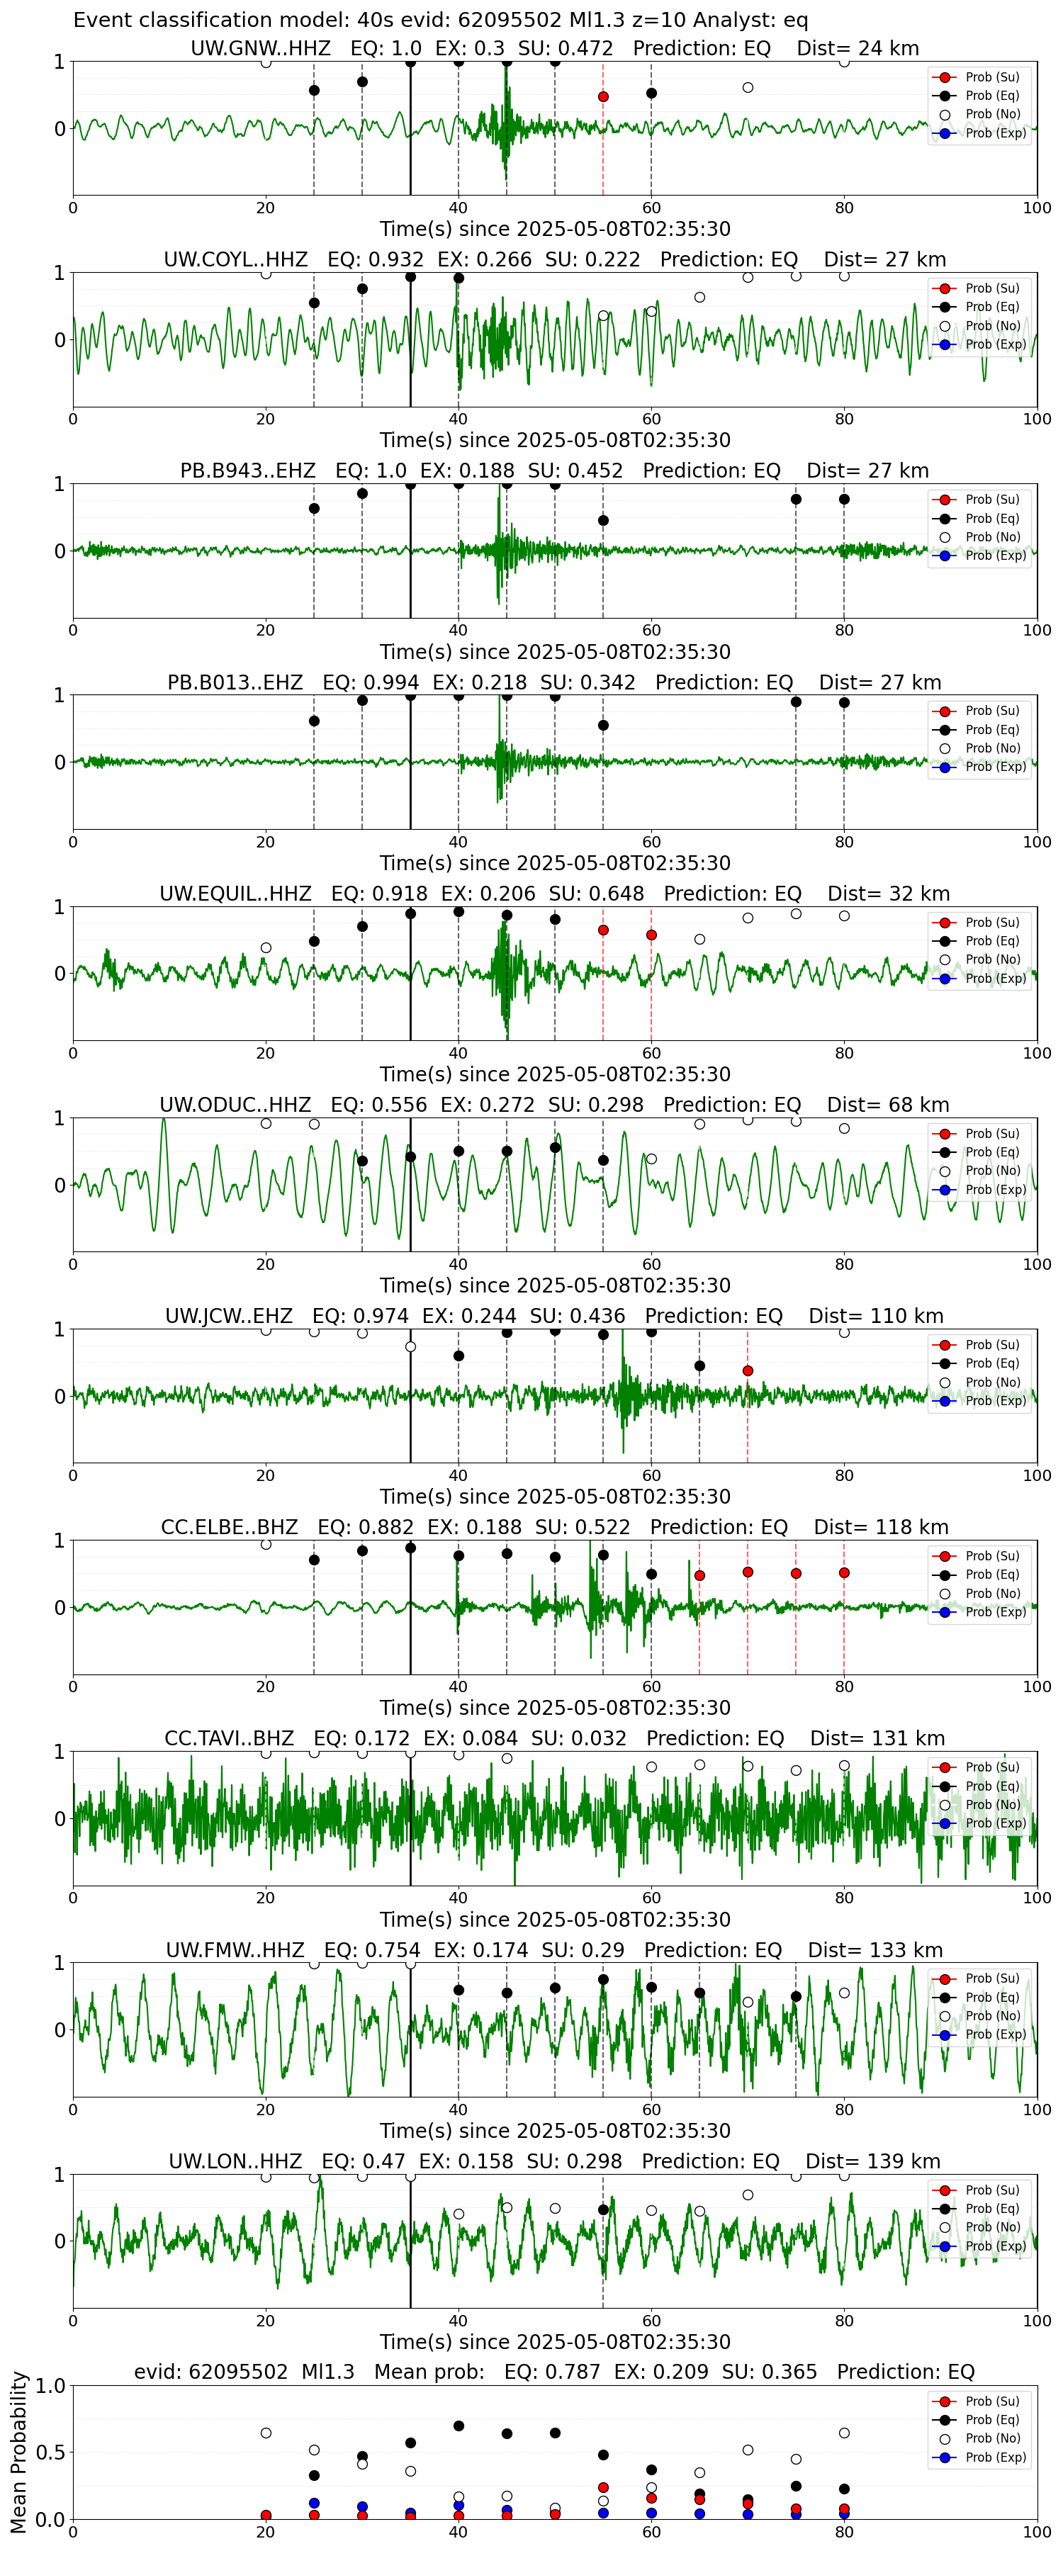Click the black Eq marker at 50s in ODUC plot

coord(555,1148)
